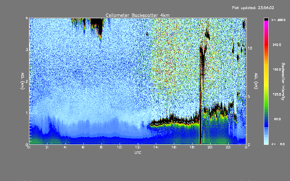
Task: Click the '14:' tick label on x-axis
Action: point(156,147)
